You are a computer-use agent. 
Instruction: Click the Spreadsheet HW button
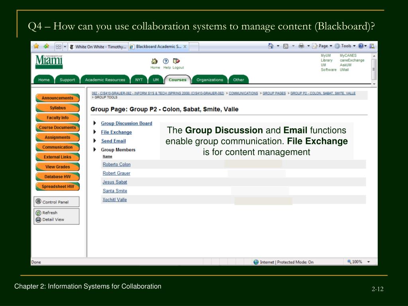click(x=57, y=186)
